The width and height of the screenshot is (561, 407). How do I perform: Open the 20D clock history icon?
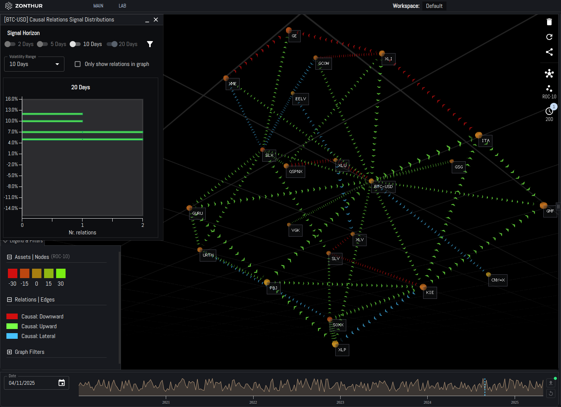(x=549, y=112)
